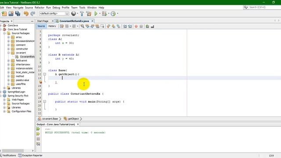The width and height of the screenshot is (281, 158).
Task: Open the Debug menu
Action: click(56, 7)
